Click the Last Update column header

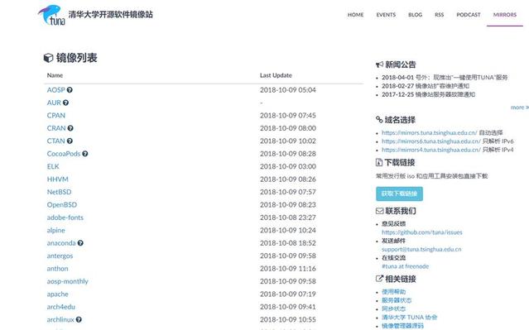[276, 75]
